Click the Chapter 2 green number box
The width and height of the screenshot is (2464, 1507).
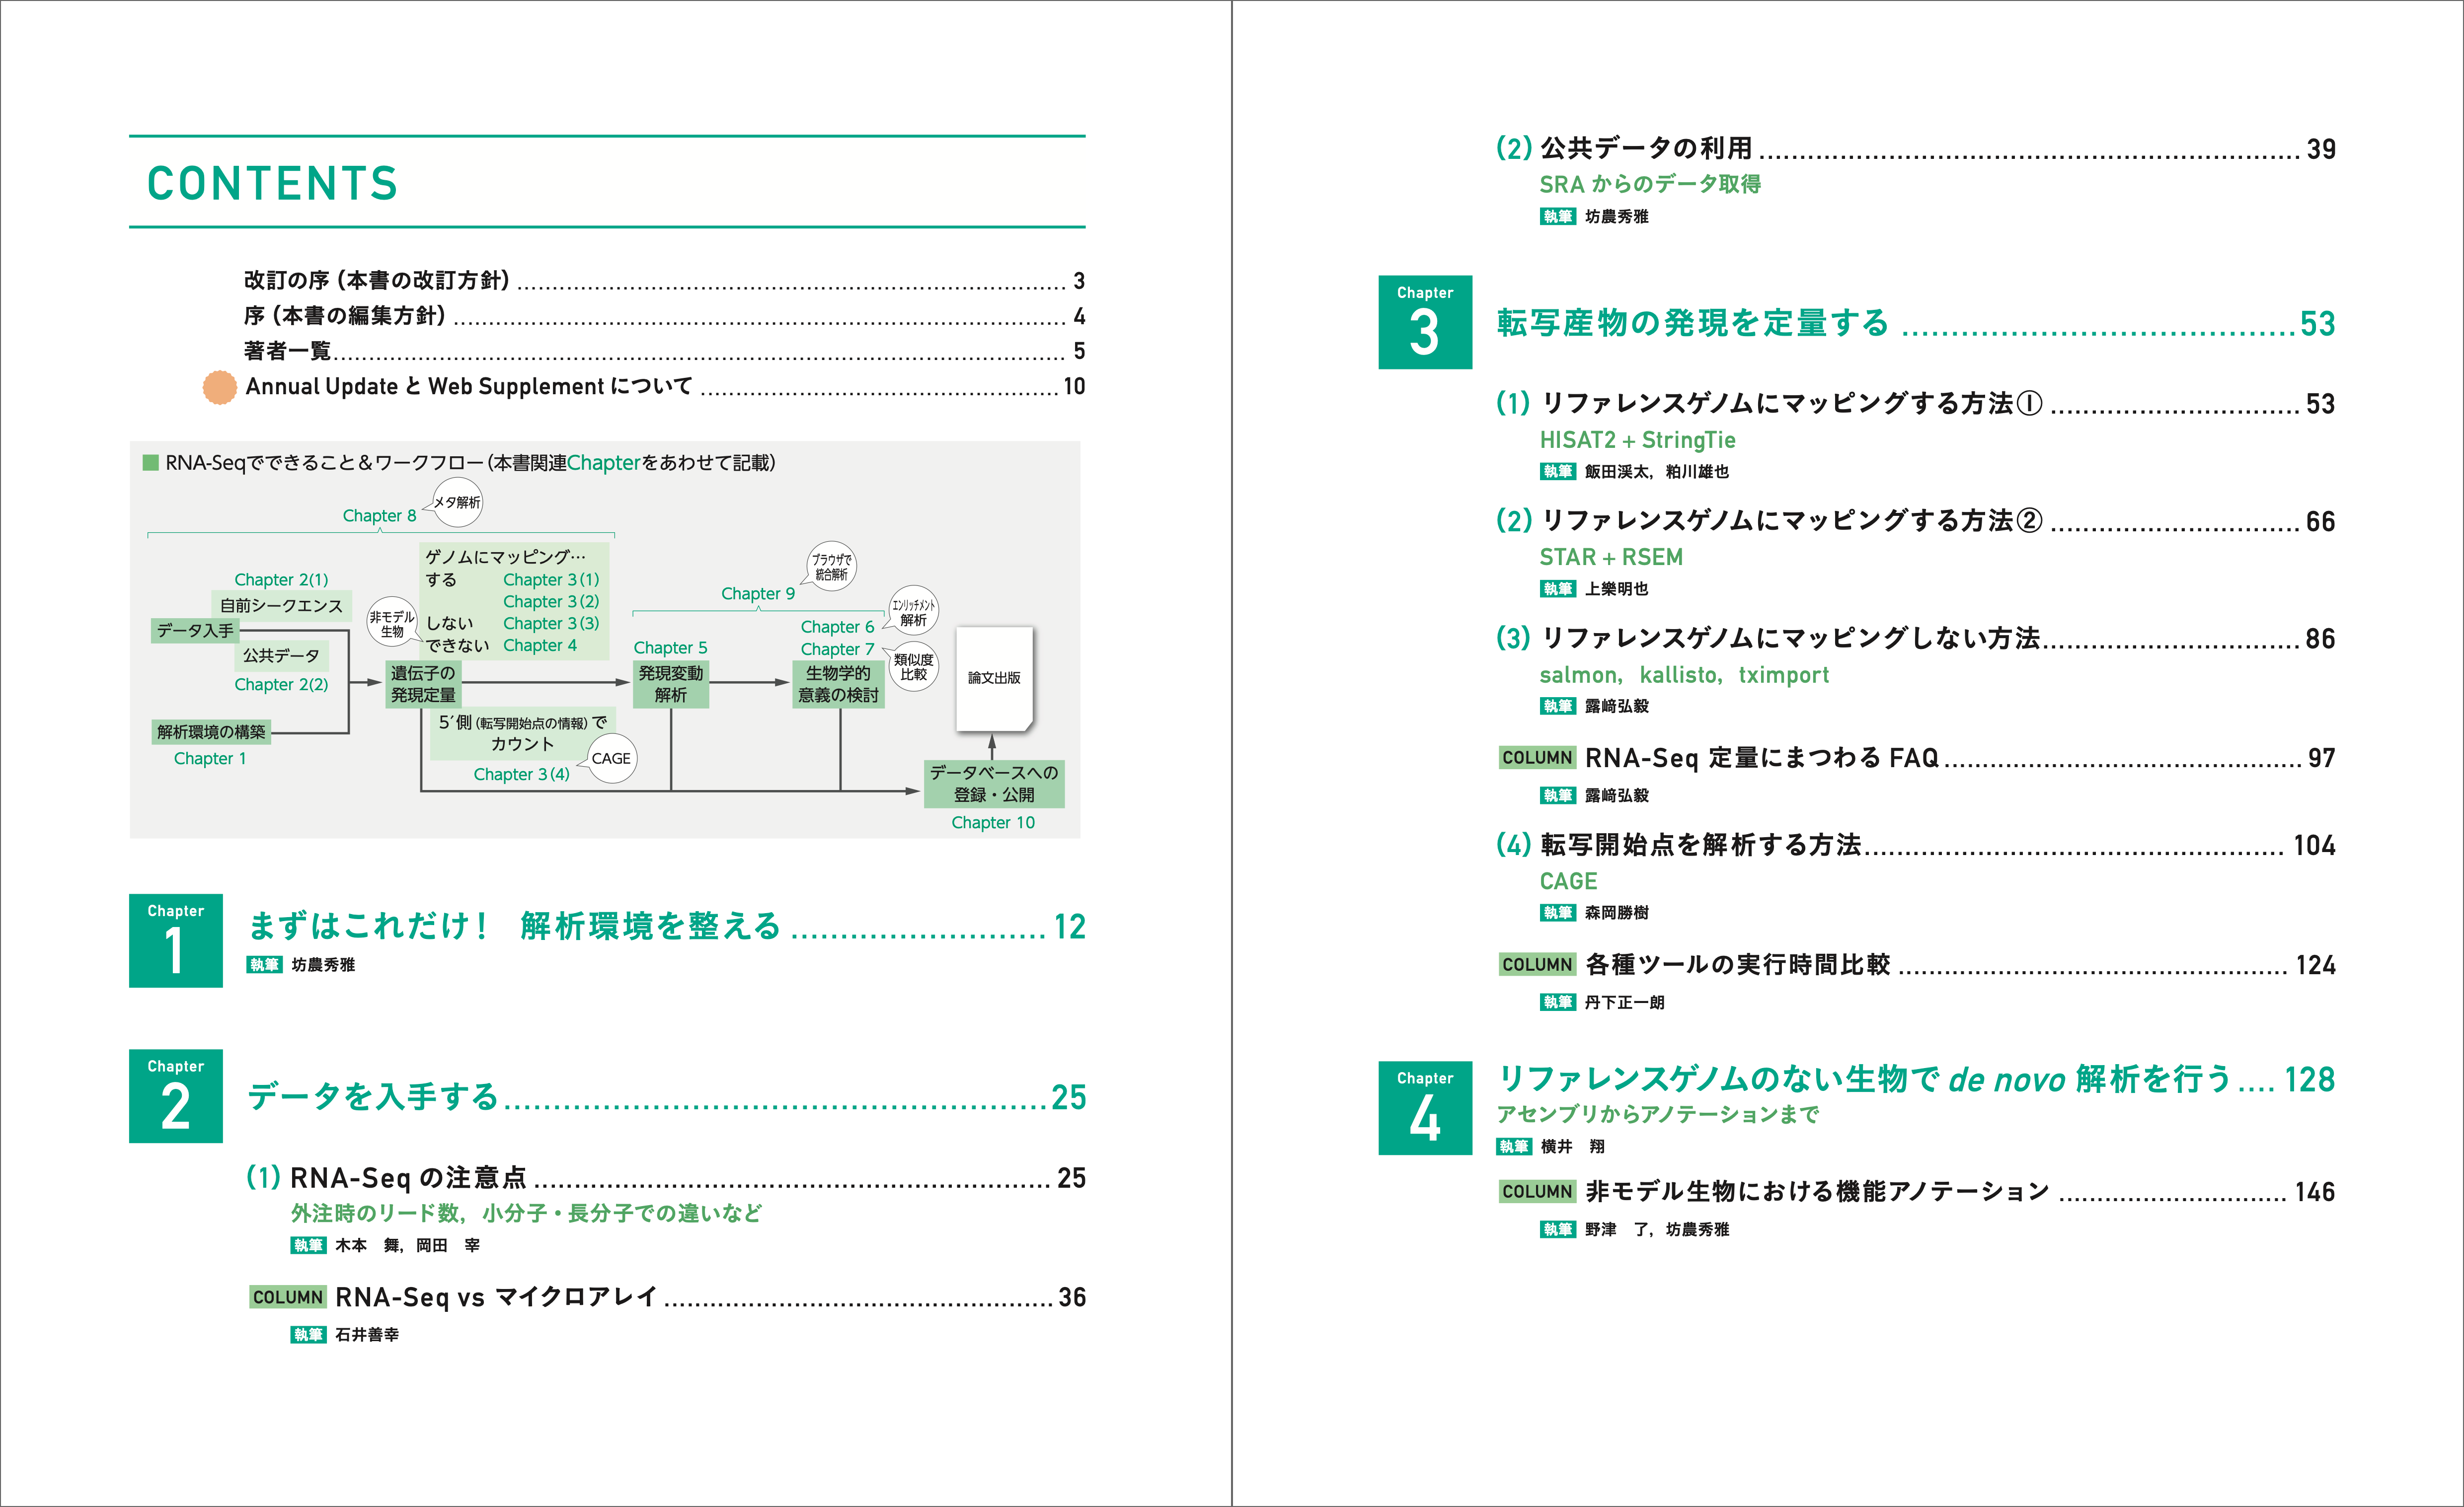point(176,1095)
